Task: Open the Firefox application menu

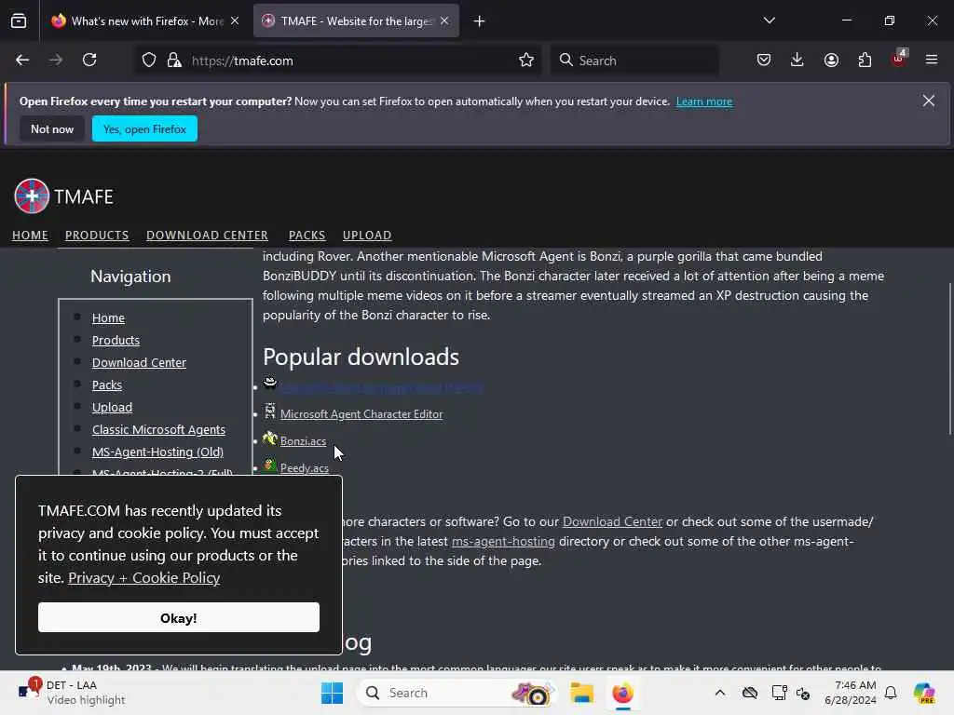Action: click(x=932, y=60)
